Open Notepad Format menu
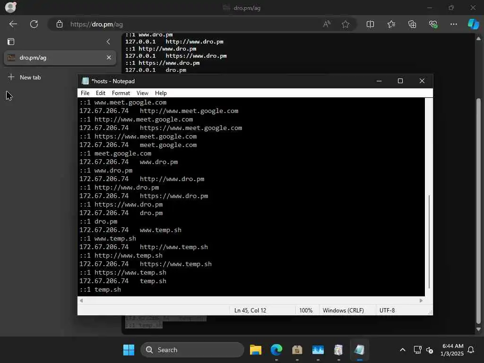The width and height of the screenshot is (484, 363). 121,93
